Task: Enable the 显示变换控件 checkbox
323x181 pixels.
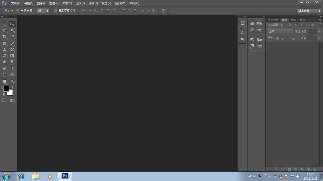Action: [56, 11]
